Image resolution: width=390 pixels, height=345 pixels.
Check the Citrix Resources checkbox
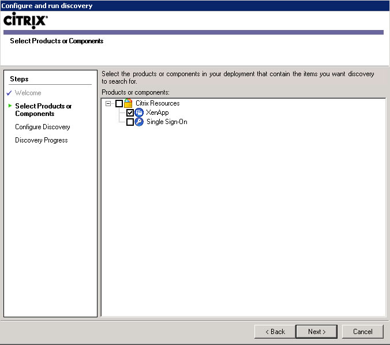point(119,103)
